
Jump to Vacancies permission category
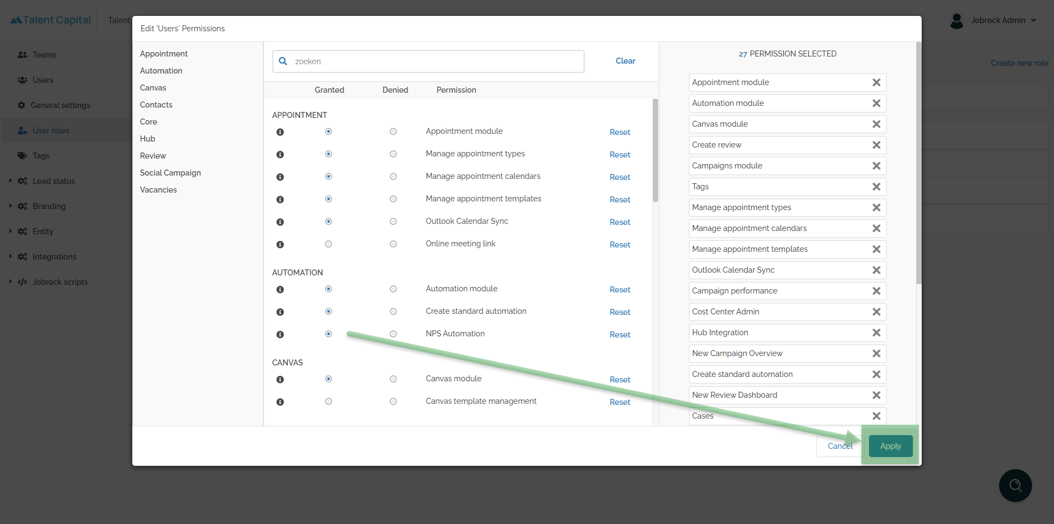(x=158, y=190)
